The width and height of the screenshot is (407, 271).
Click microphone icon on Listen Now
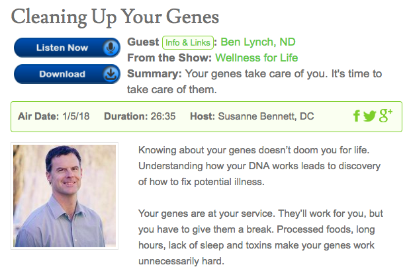(111, 48)
